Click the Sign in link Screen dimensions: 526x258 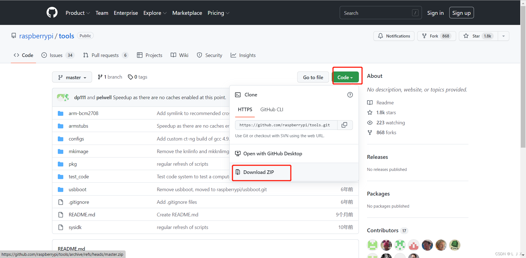click(435, 13)
